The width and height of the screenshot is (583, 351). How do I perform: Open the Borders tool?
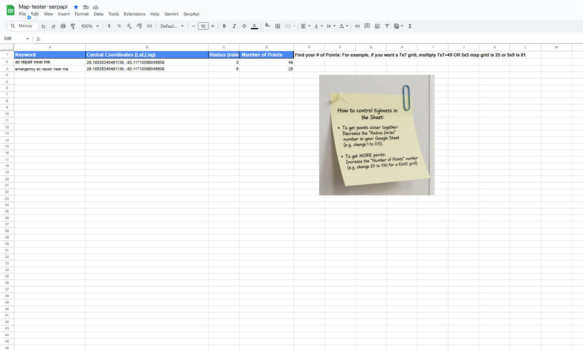(x=278, y=26)
